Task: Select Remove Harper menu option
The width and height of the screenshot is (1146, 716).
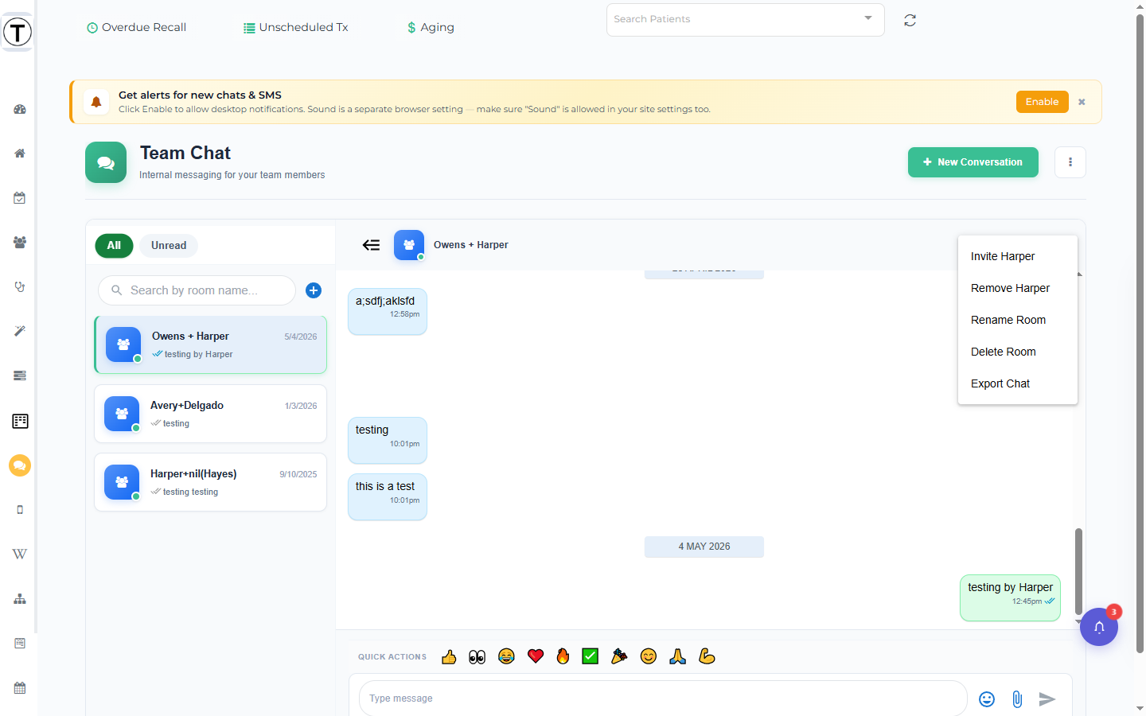Action: point(1018,288)
